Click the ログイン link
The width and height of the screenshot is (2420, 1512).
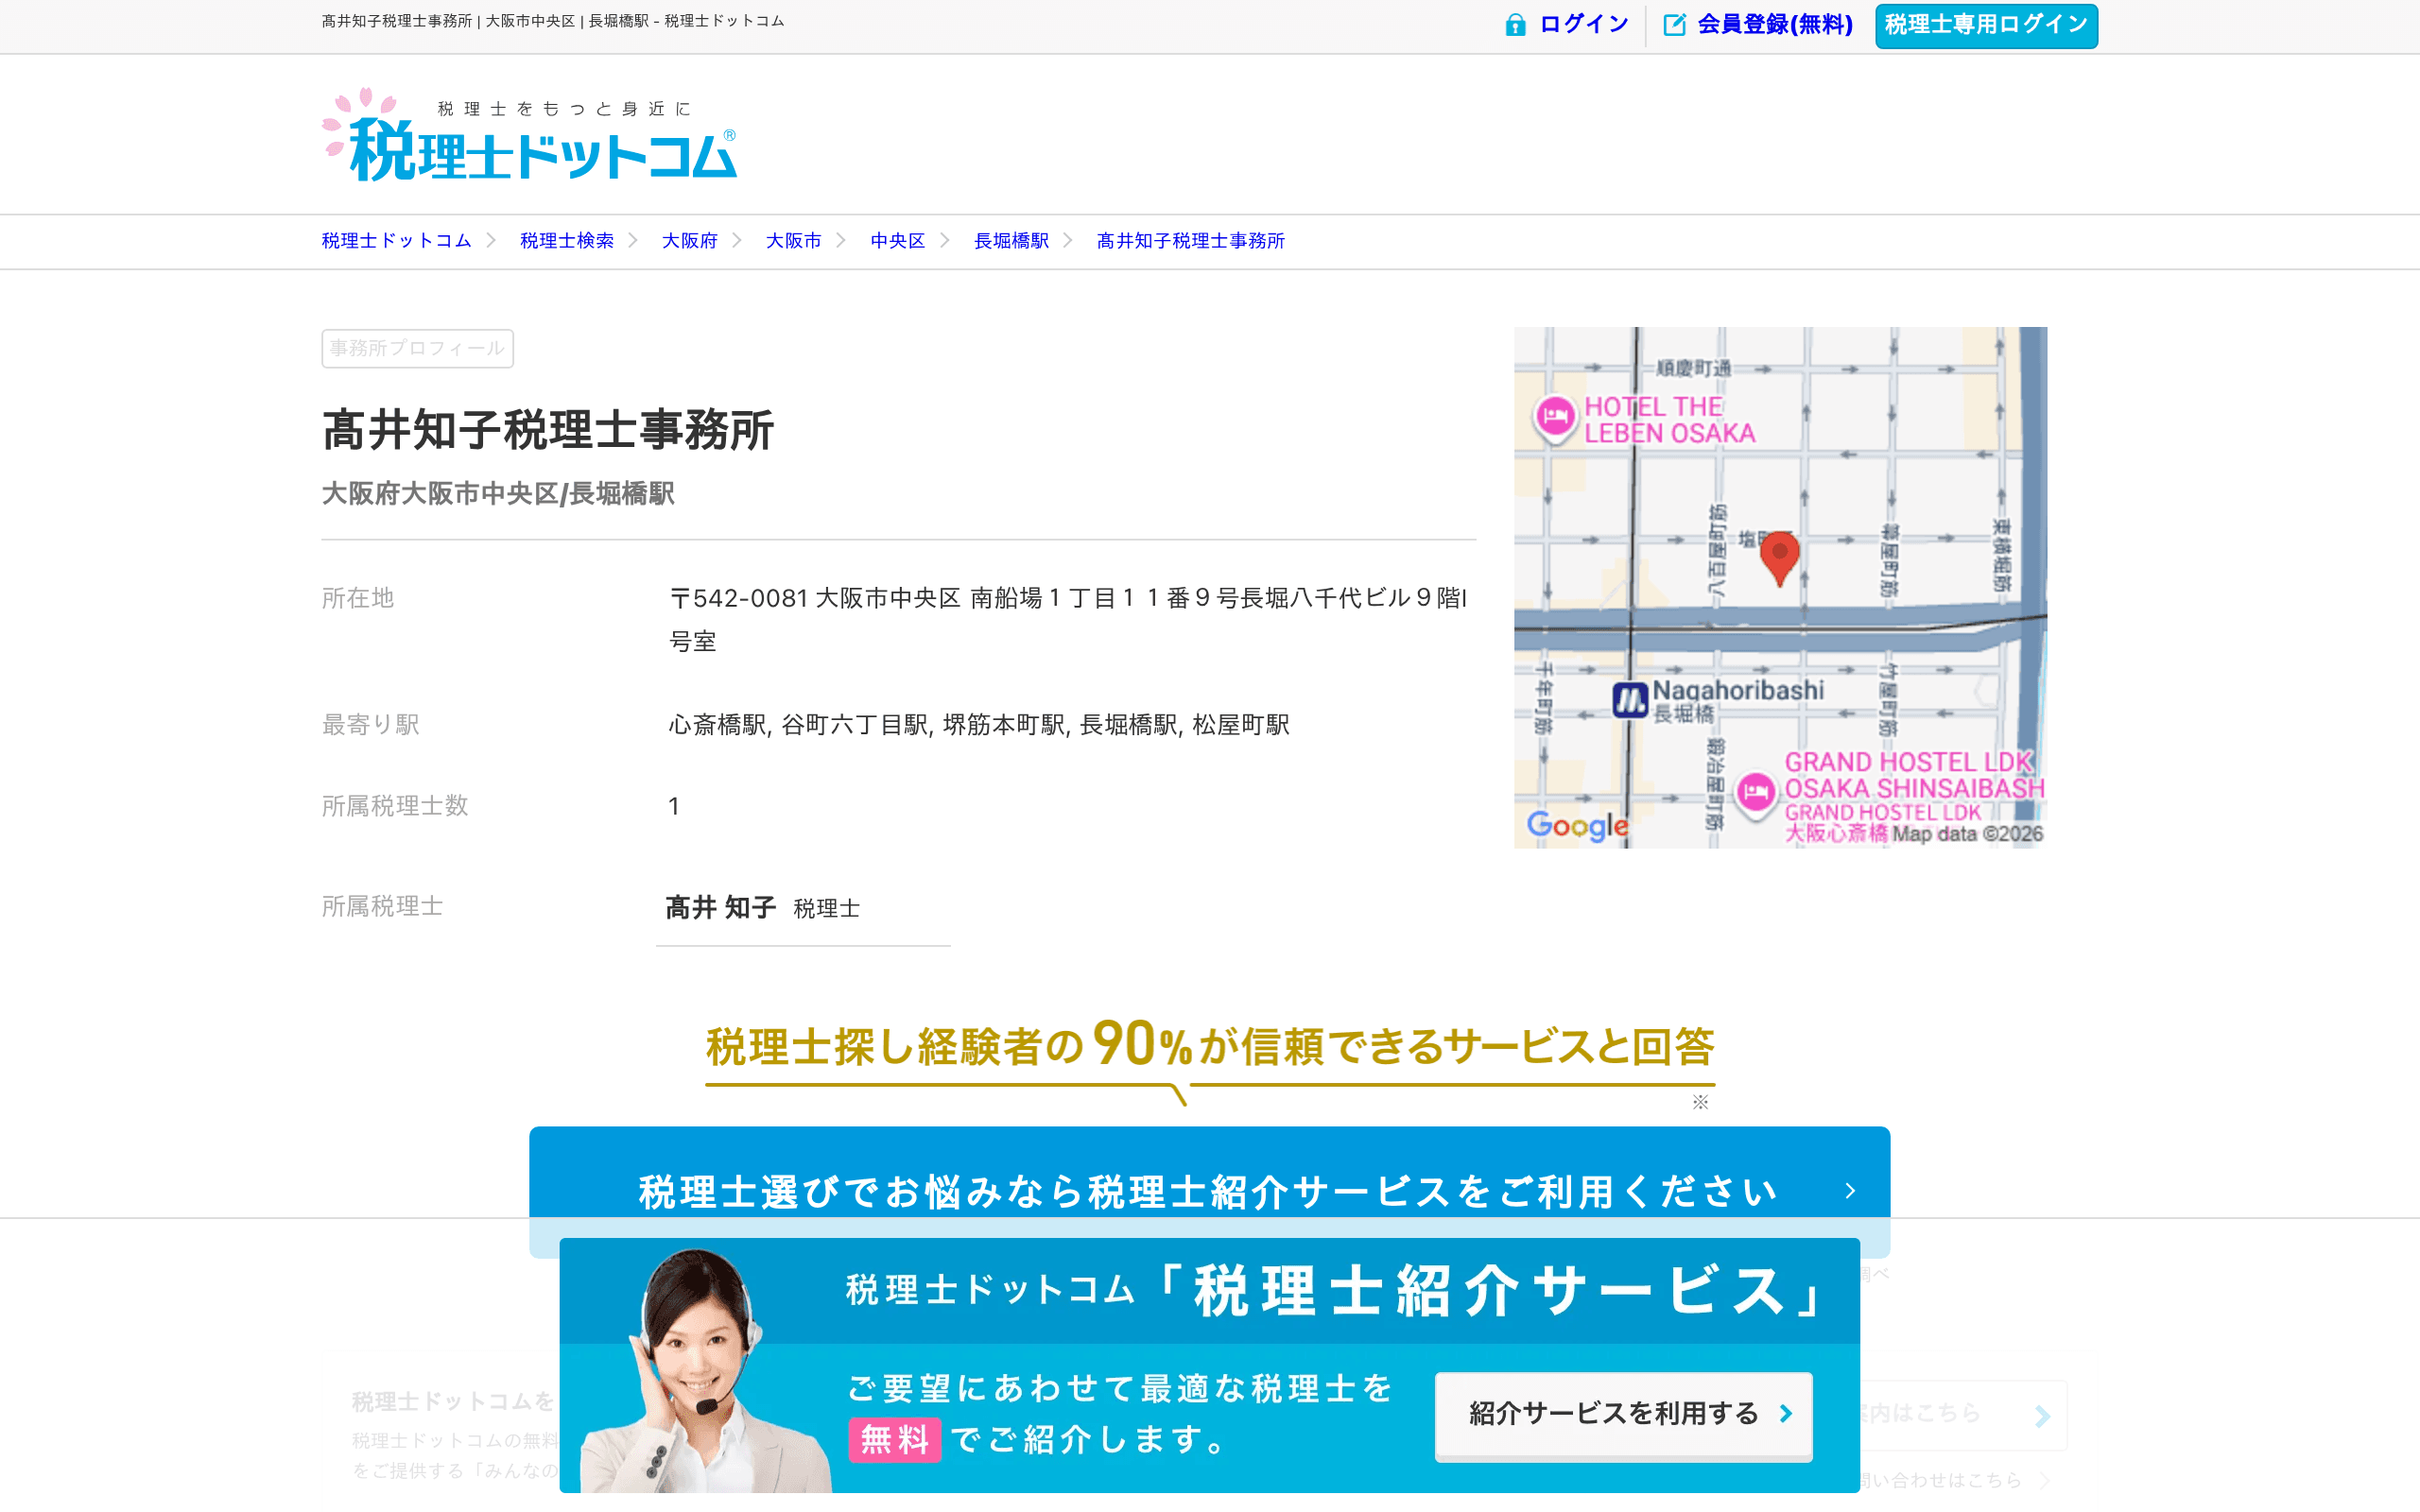1584,24
